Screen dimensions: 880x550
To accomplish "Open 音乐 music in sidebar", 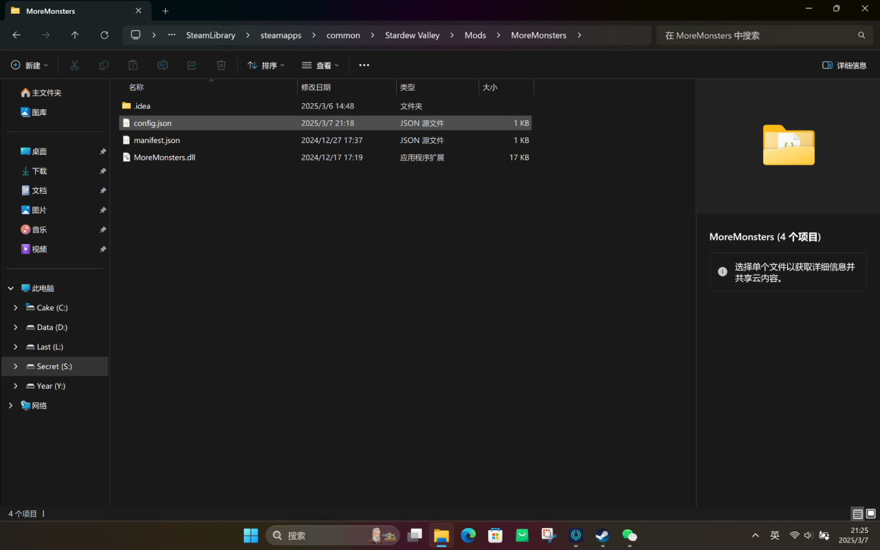I will pyautogui.click(x=34, y=230).
